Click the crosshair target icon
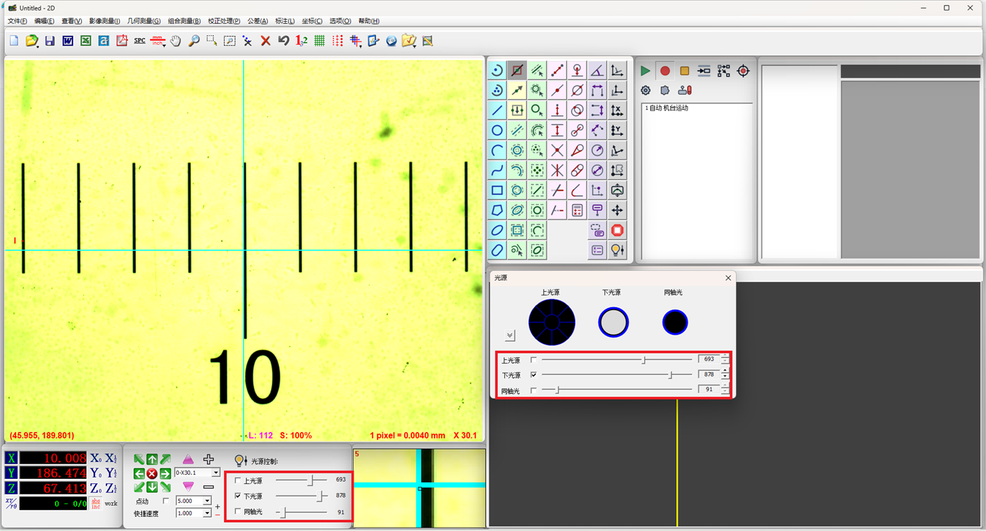The image size is (986, 531). [743, 71]
